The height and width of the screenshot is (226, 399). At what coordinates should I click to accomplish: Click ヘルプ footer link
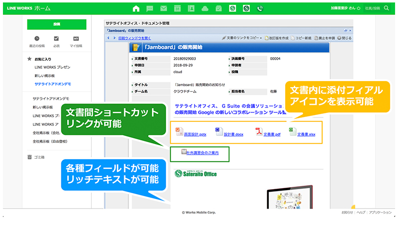[361, 213]
